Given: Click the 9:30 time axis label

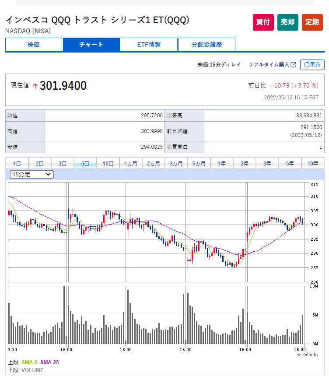Looking at the screenshot, I should coord(12,350).
